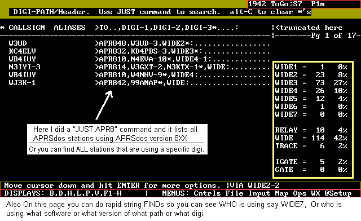Open the WX menu
361x221 pixels.
click(315, 193)
